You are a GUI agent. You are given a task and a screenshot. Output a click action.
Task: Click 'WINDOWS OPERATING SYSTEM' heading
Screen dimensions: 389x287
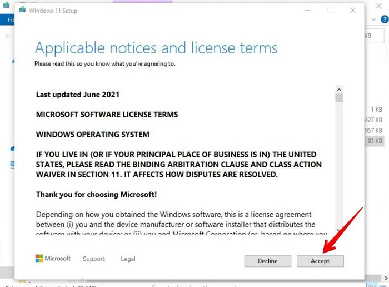click(93, 134)
